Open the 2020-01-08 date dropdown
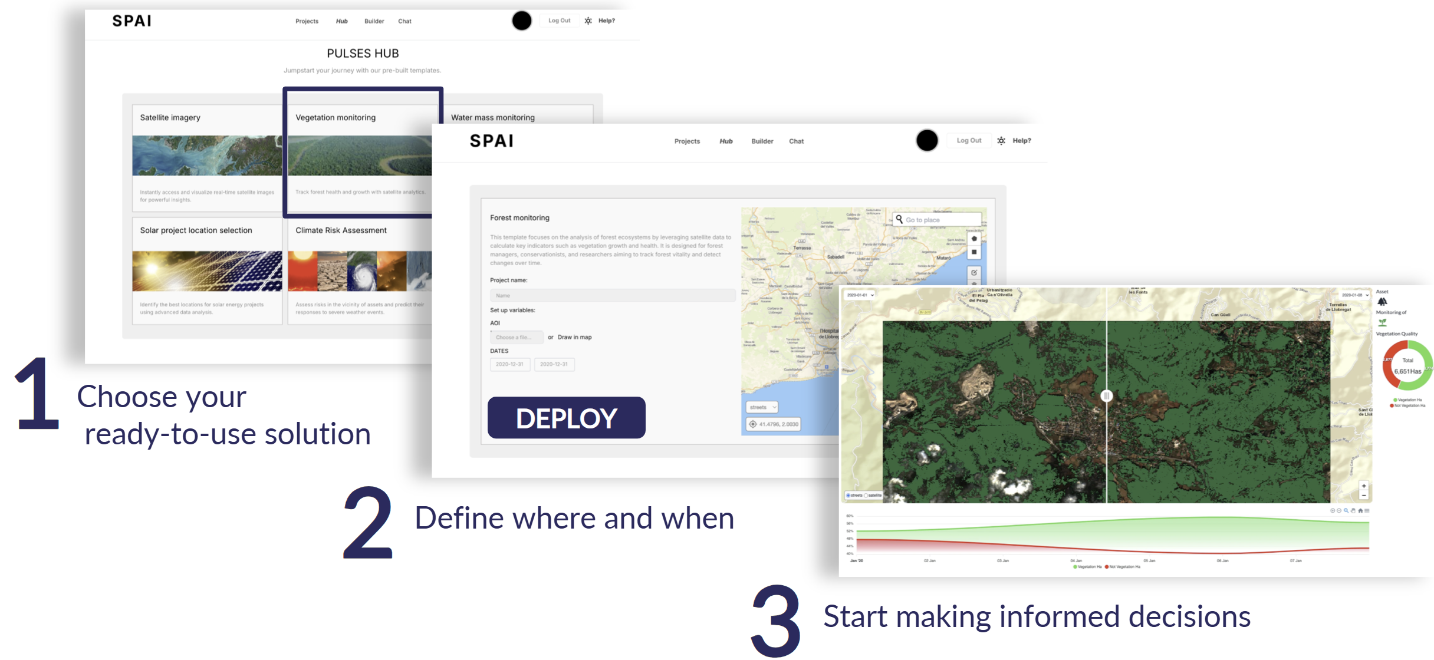 1355,295
